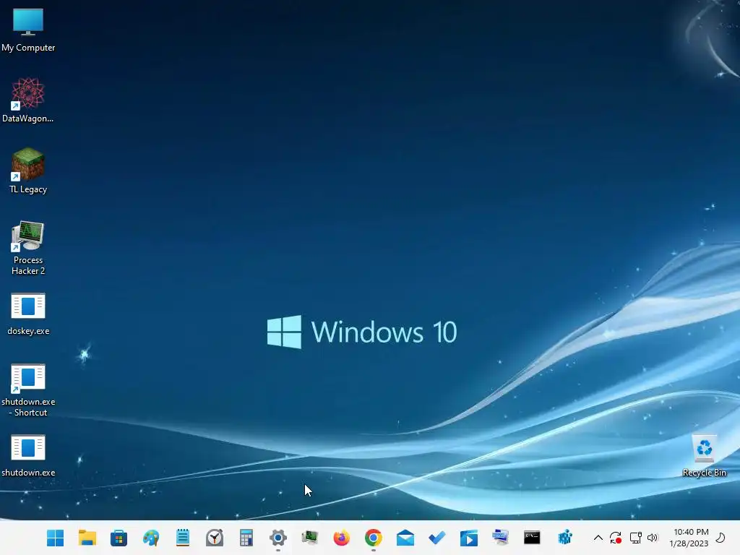This screenshot has height=555, width=740.
Task: Open the volume speaker tray icon
Action: tap(653, 538)
